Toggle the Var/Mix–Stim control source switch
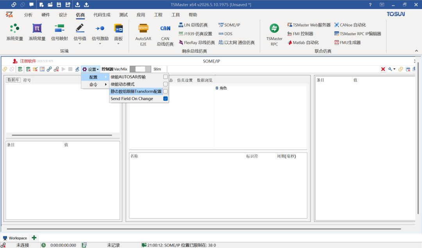The width and height of the screenshot is (422, 248). pyautogui.click(x=141, y=69)
